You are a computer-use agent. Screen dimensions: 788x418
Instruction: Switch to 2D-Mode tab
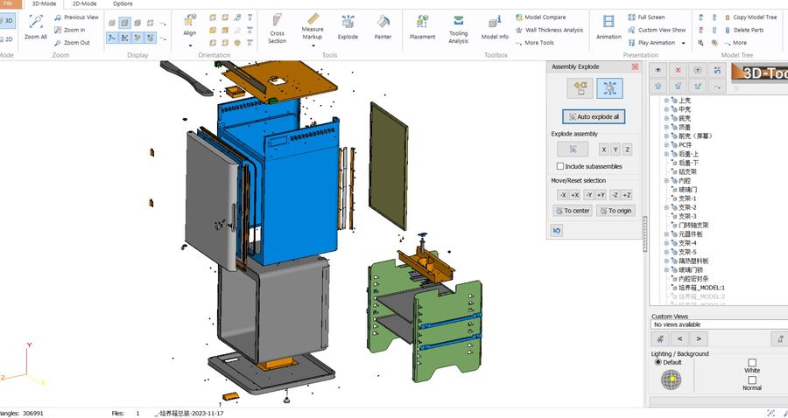(x=84, y=3)
